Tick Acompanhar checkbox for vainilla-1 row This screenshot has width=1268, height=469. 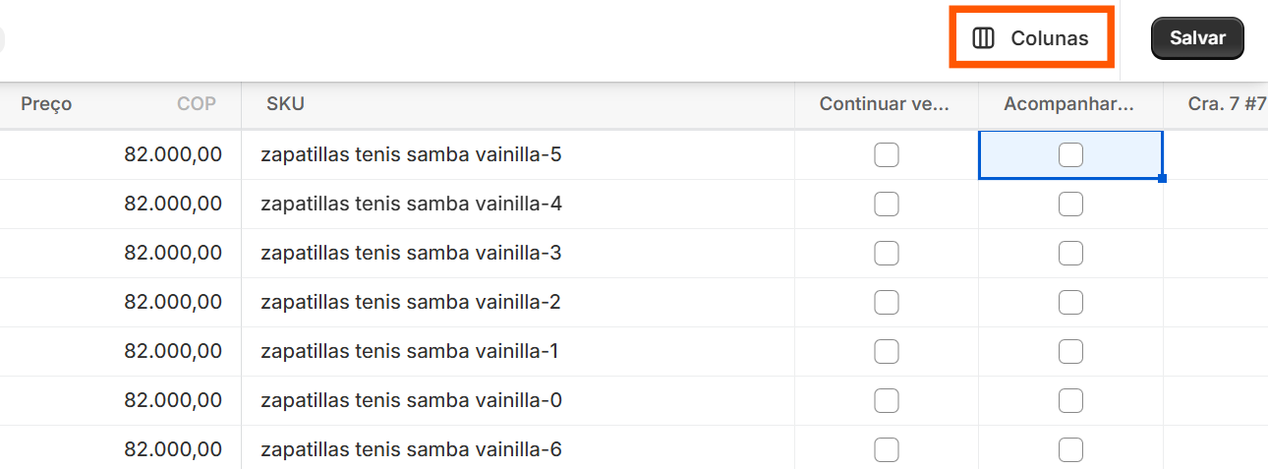click(x=1070, y=352)
